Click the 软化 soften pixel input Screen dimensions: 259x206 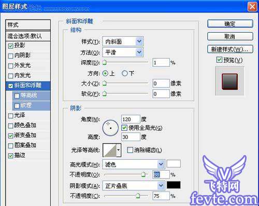161,94
